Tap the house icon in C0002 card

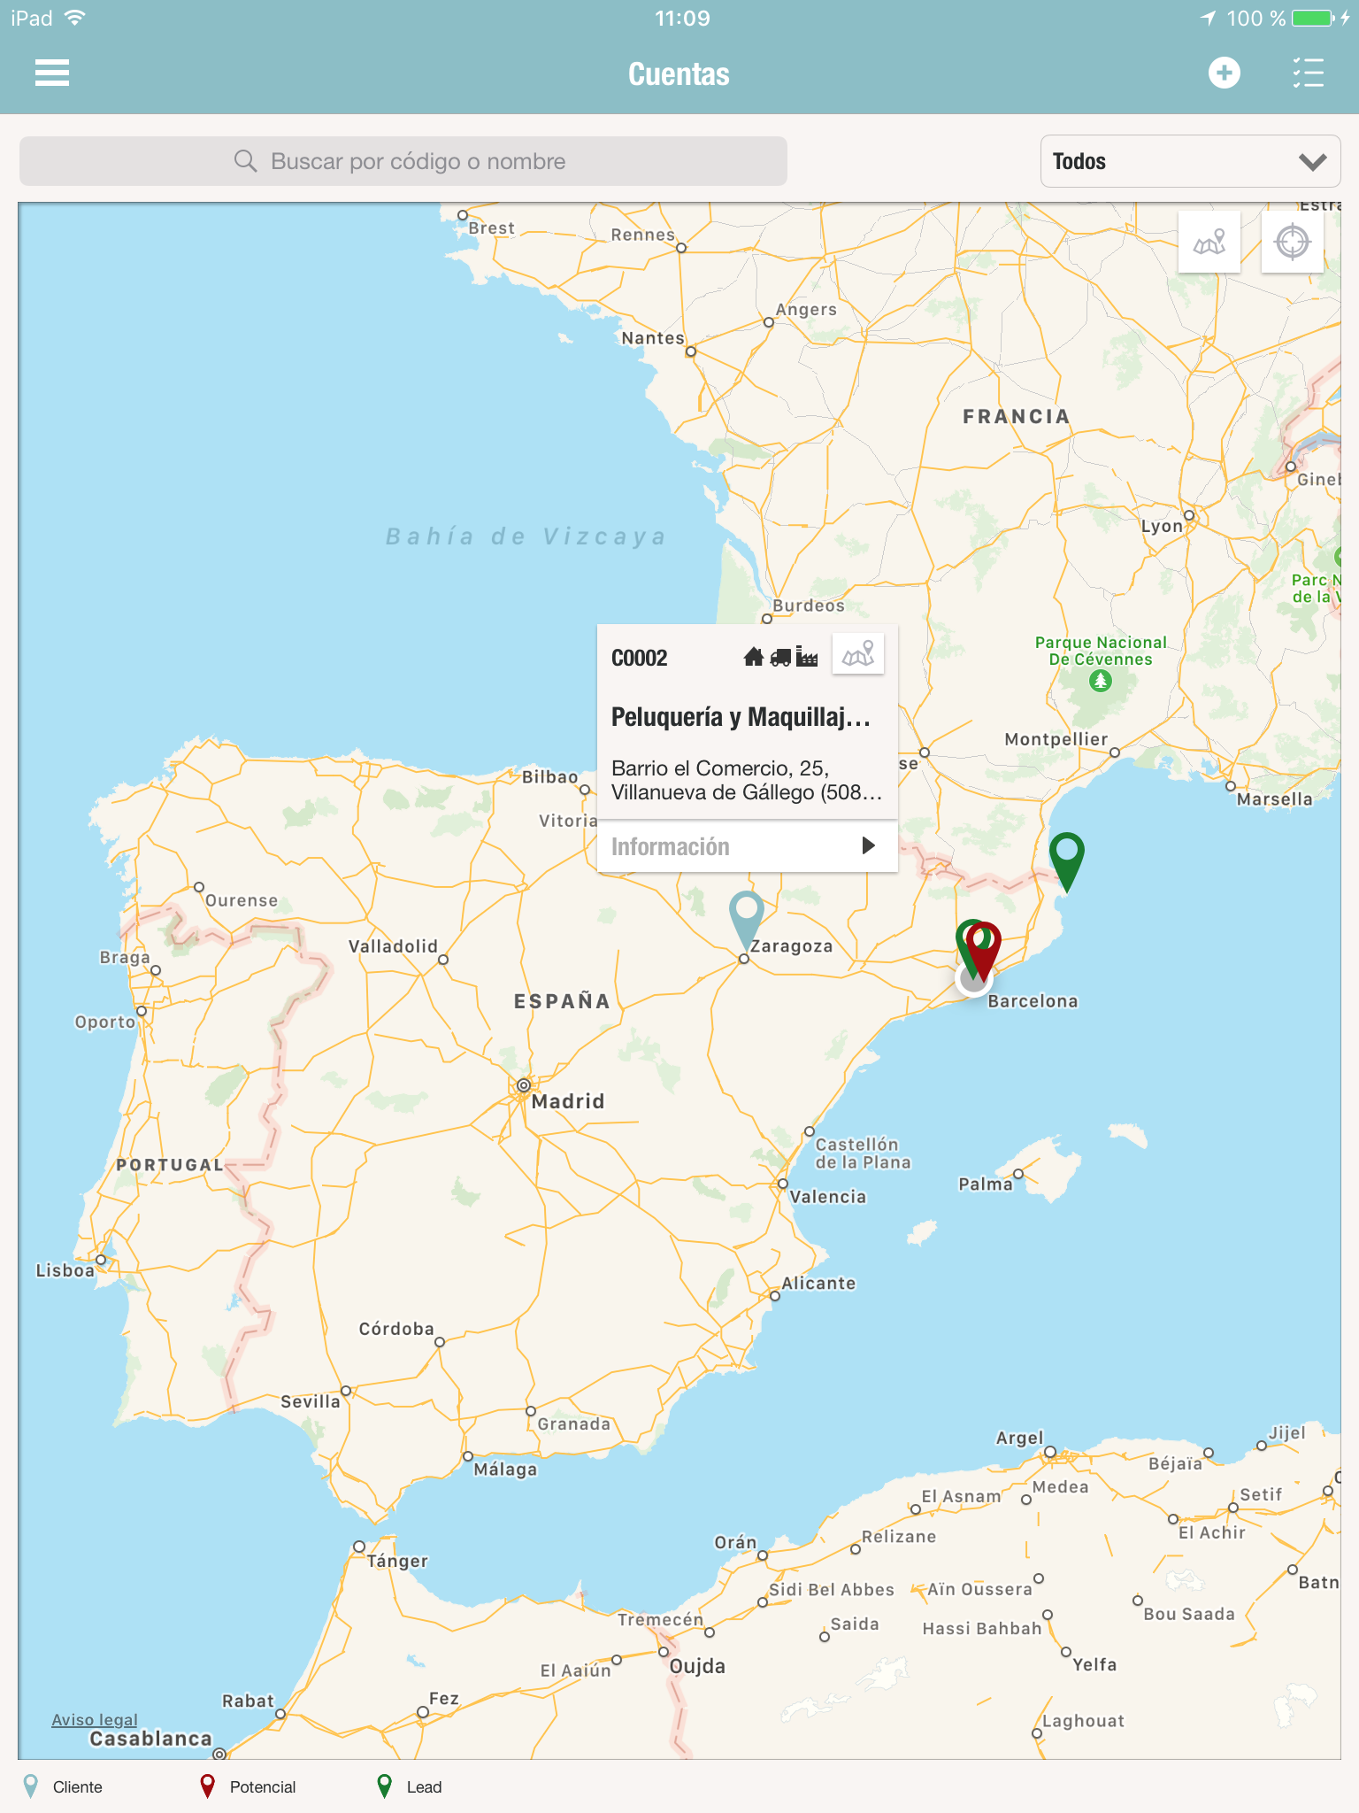753,657
